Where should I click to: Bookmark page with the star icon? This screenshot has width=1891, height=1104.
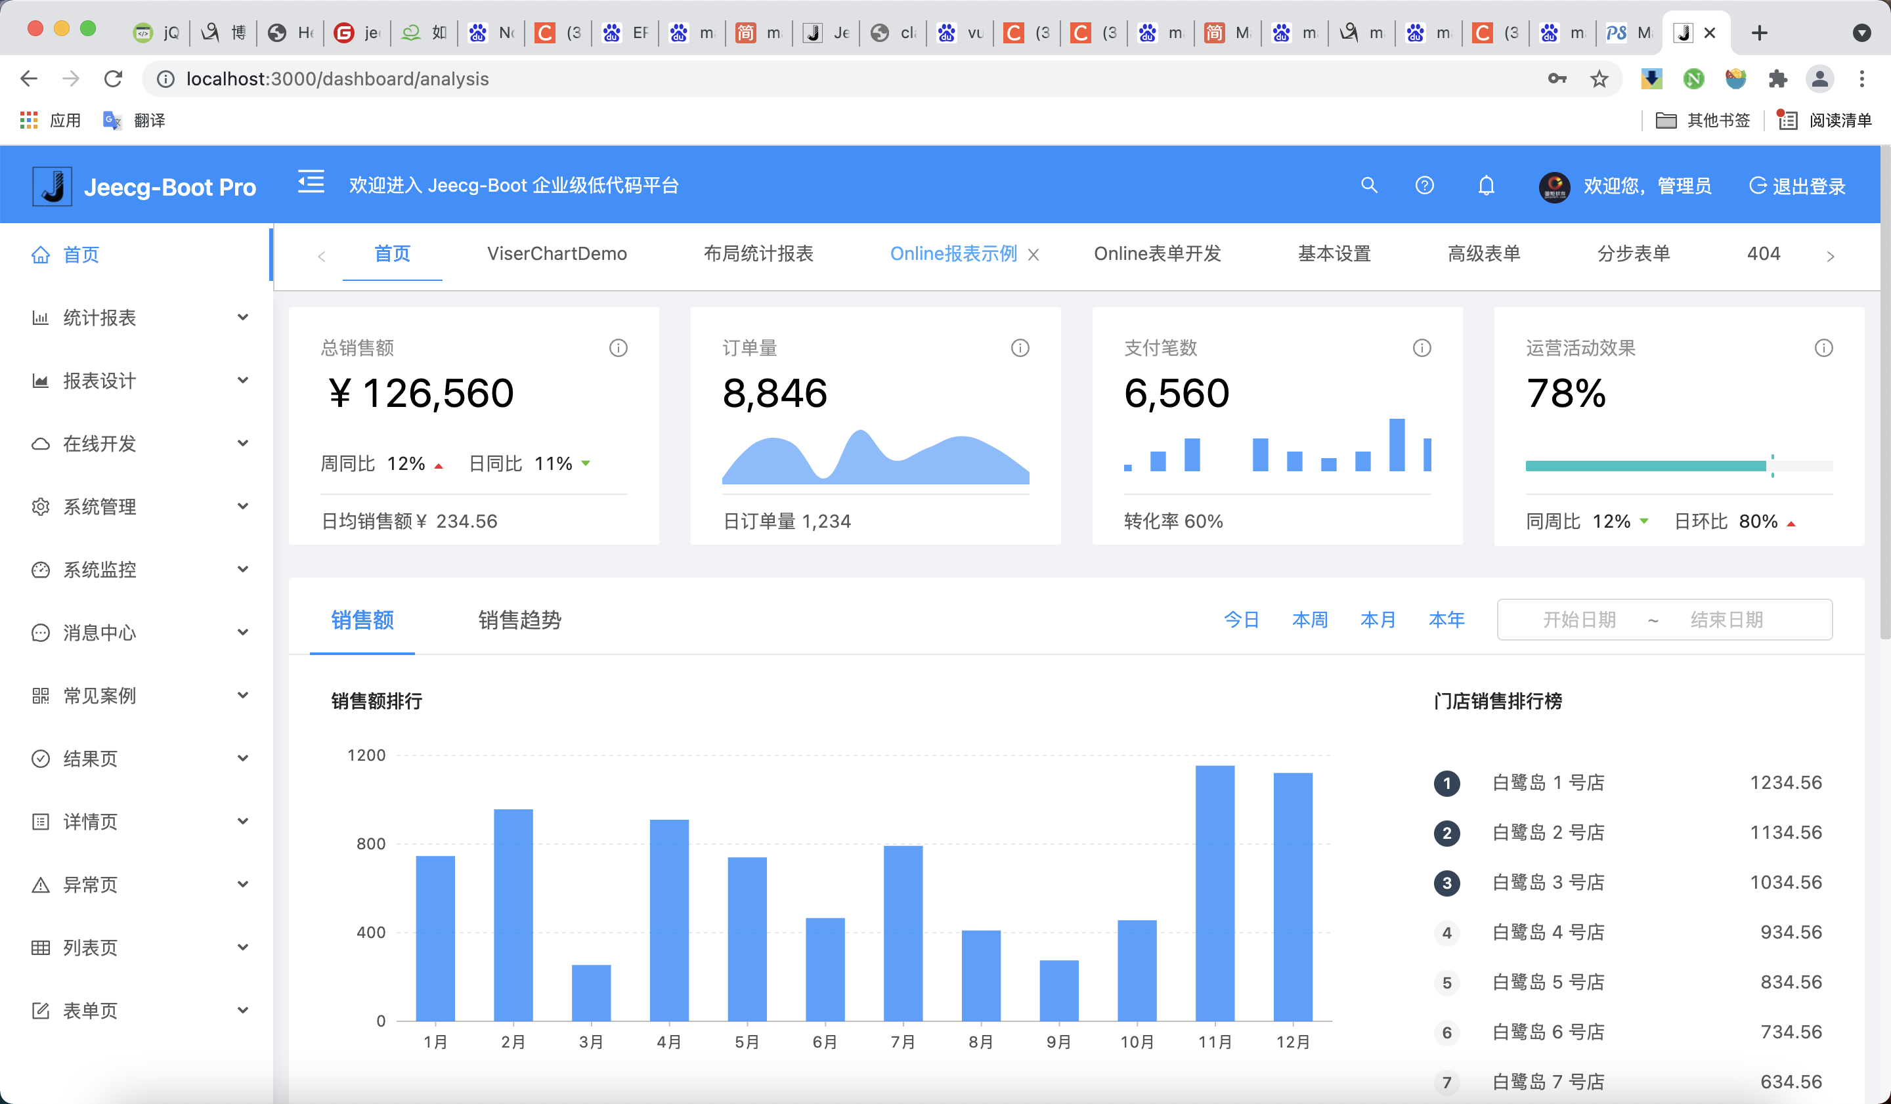point(1599,79)
